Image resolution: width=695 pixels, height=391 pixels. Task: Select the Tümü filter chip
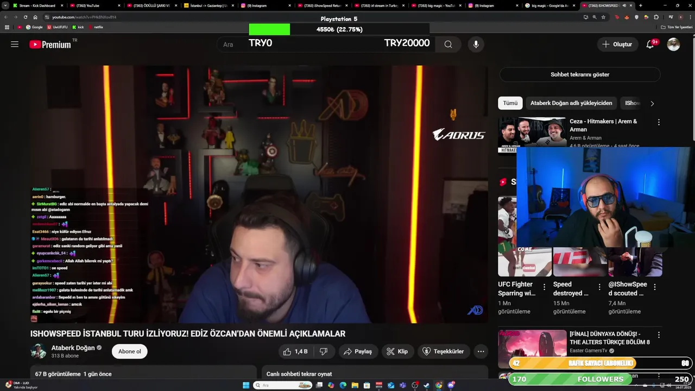point(510,103)
